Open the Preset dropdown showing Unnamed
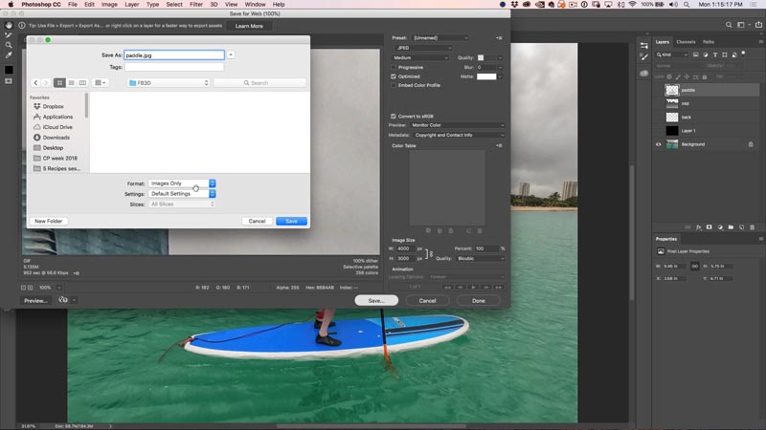This screenshot has height=430, width=766. 440,38
